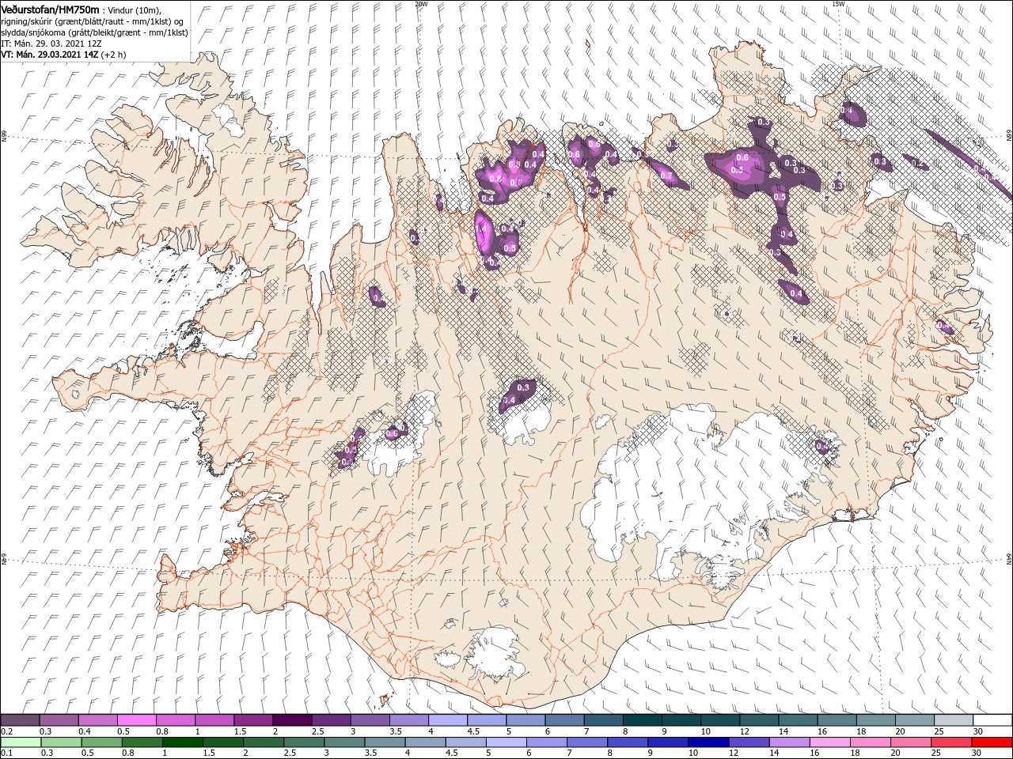Image resolution: width=1013 pixels, height=759 pixels.
Task: Click the 'VT: Mán. 29.03.2021 14Z' valid time
Action: coord(50,55)
